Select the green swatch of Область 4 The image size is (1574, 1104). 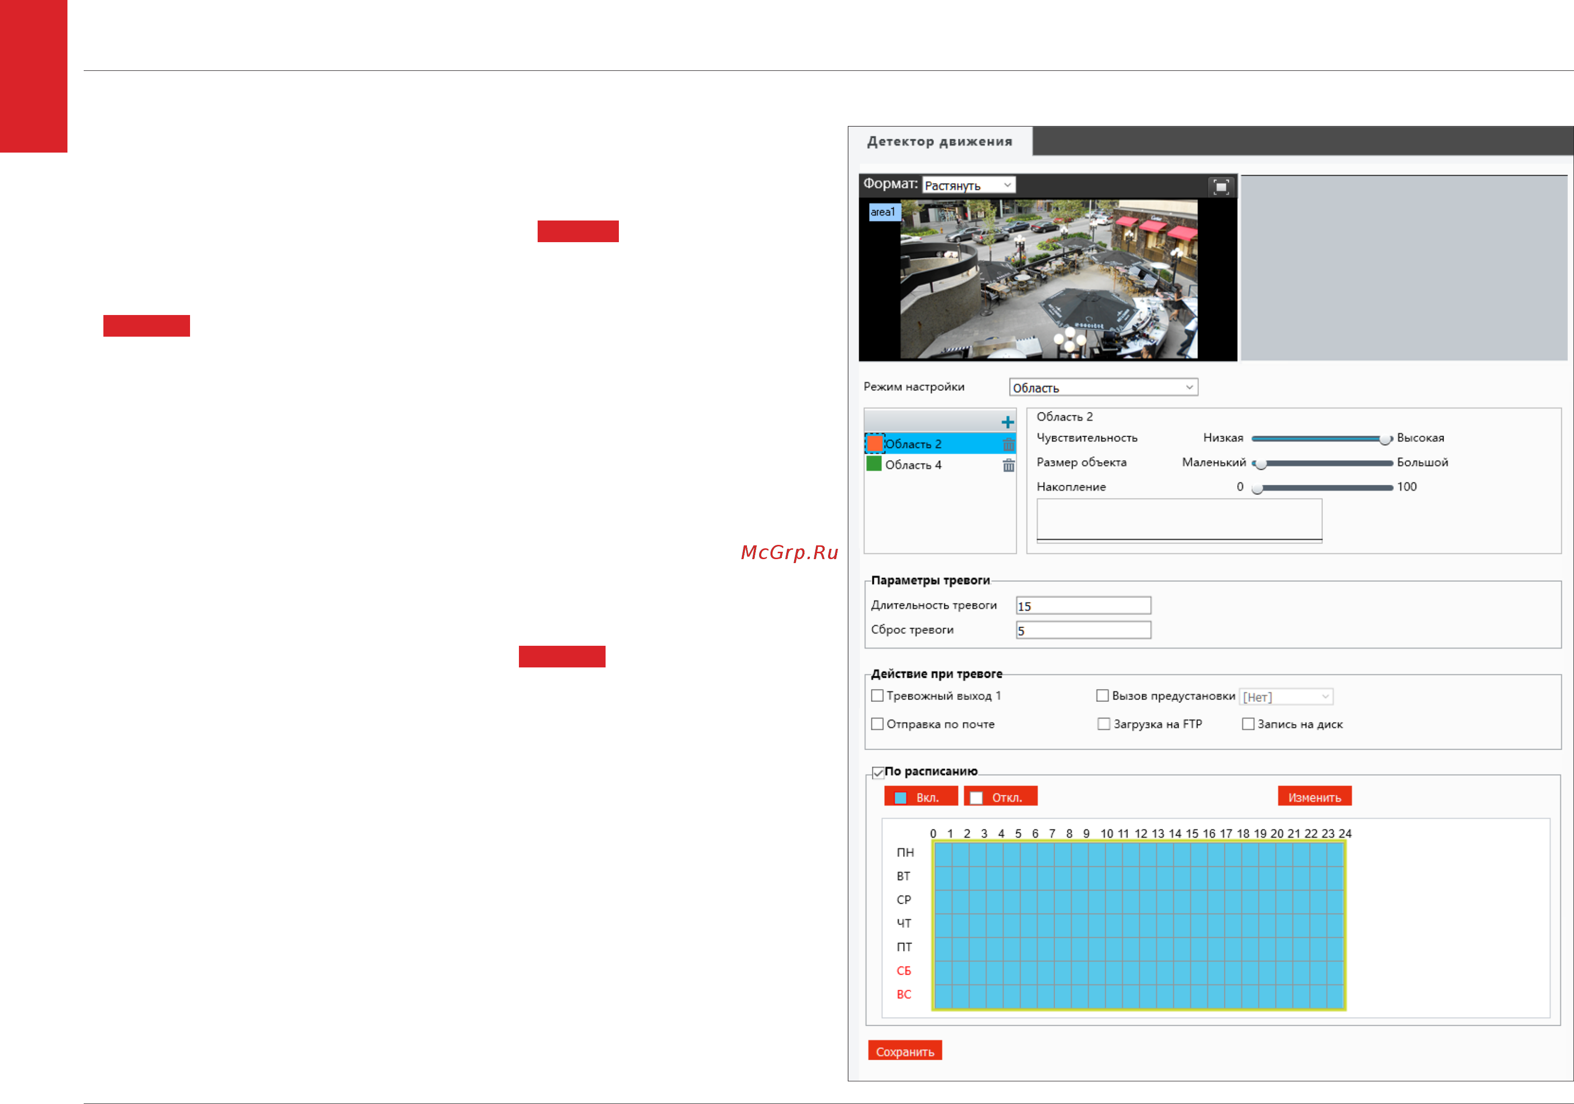[x=874, y=464]
